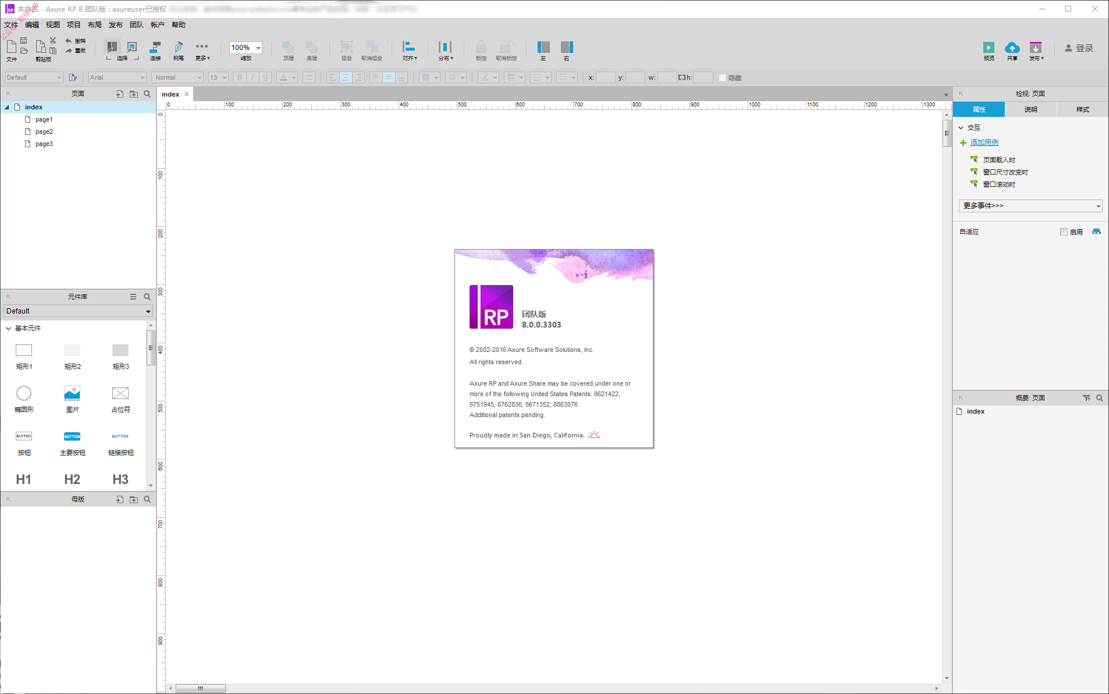Screen dimensions: 1109x694
Task: Toggle italic text formatting
Action: point(253,77)
